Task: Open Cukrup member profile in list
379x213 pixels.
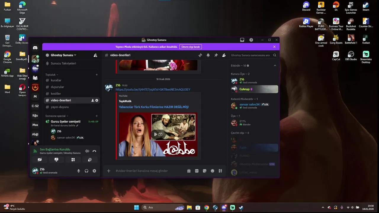Action: pyautogui.click(x=254, y=89)
